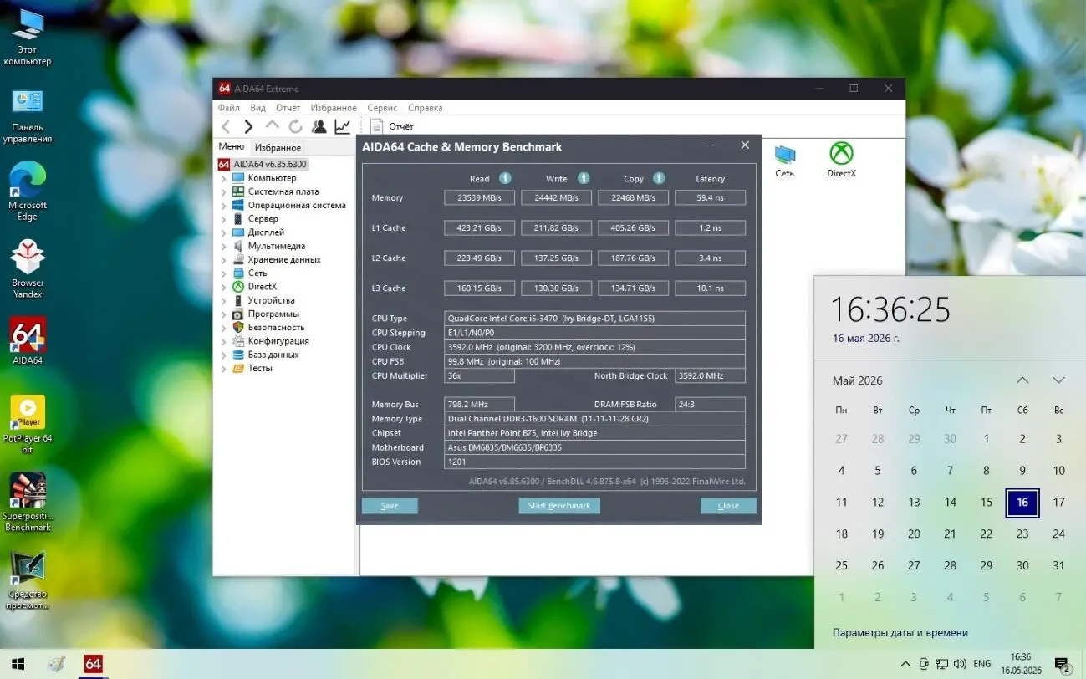Open the Сервис menu

click(382, 108)
